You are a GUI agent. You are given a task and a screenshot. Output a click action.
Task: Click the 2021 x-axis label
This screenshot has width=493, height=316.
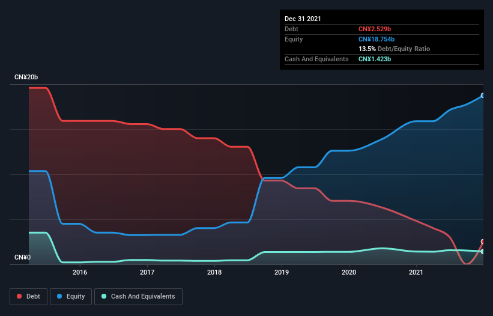(416, 272)
